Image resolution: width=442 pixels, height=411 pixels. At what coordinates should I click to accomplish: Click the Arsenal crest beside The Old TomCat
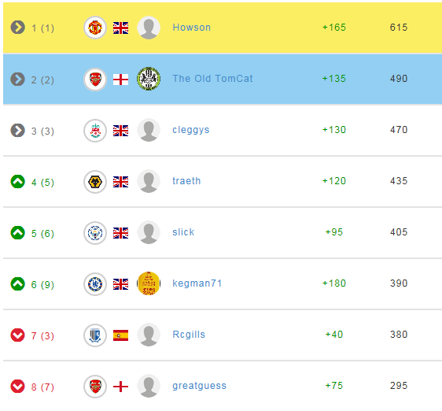[95, 79]
